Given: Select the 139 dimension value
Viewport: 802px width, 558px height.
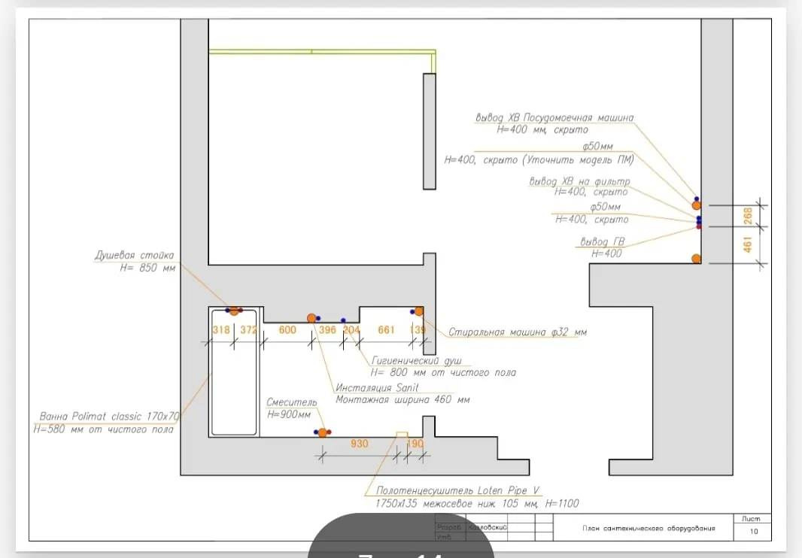Looking at the screenshot, I should pyautogui.click(x=418, y=330).
